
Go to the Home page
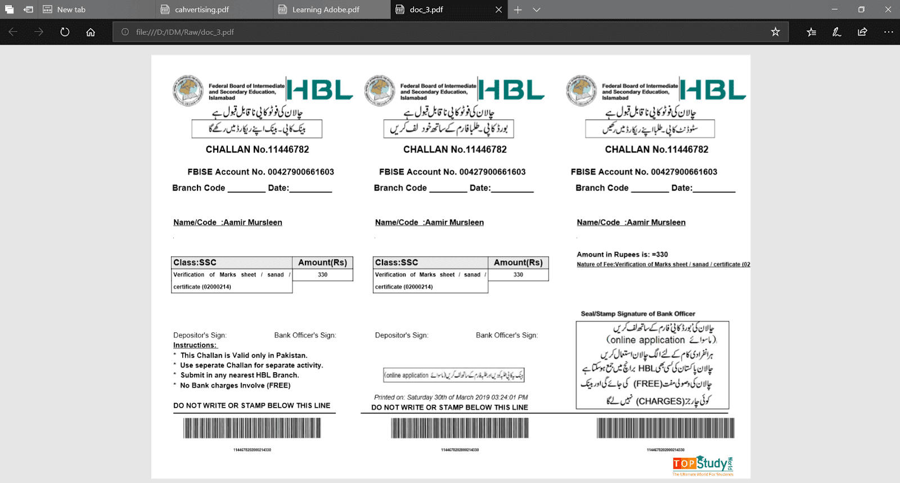tap(91, 32)
